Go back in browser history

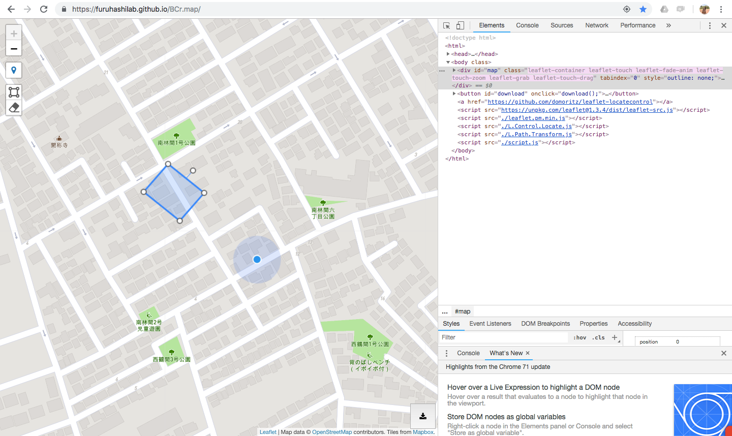[11, 9]
